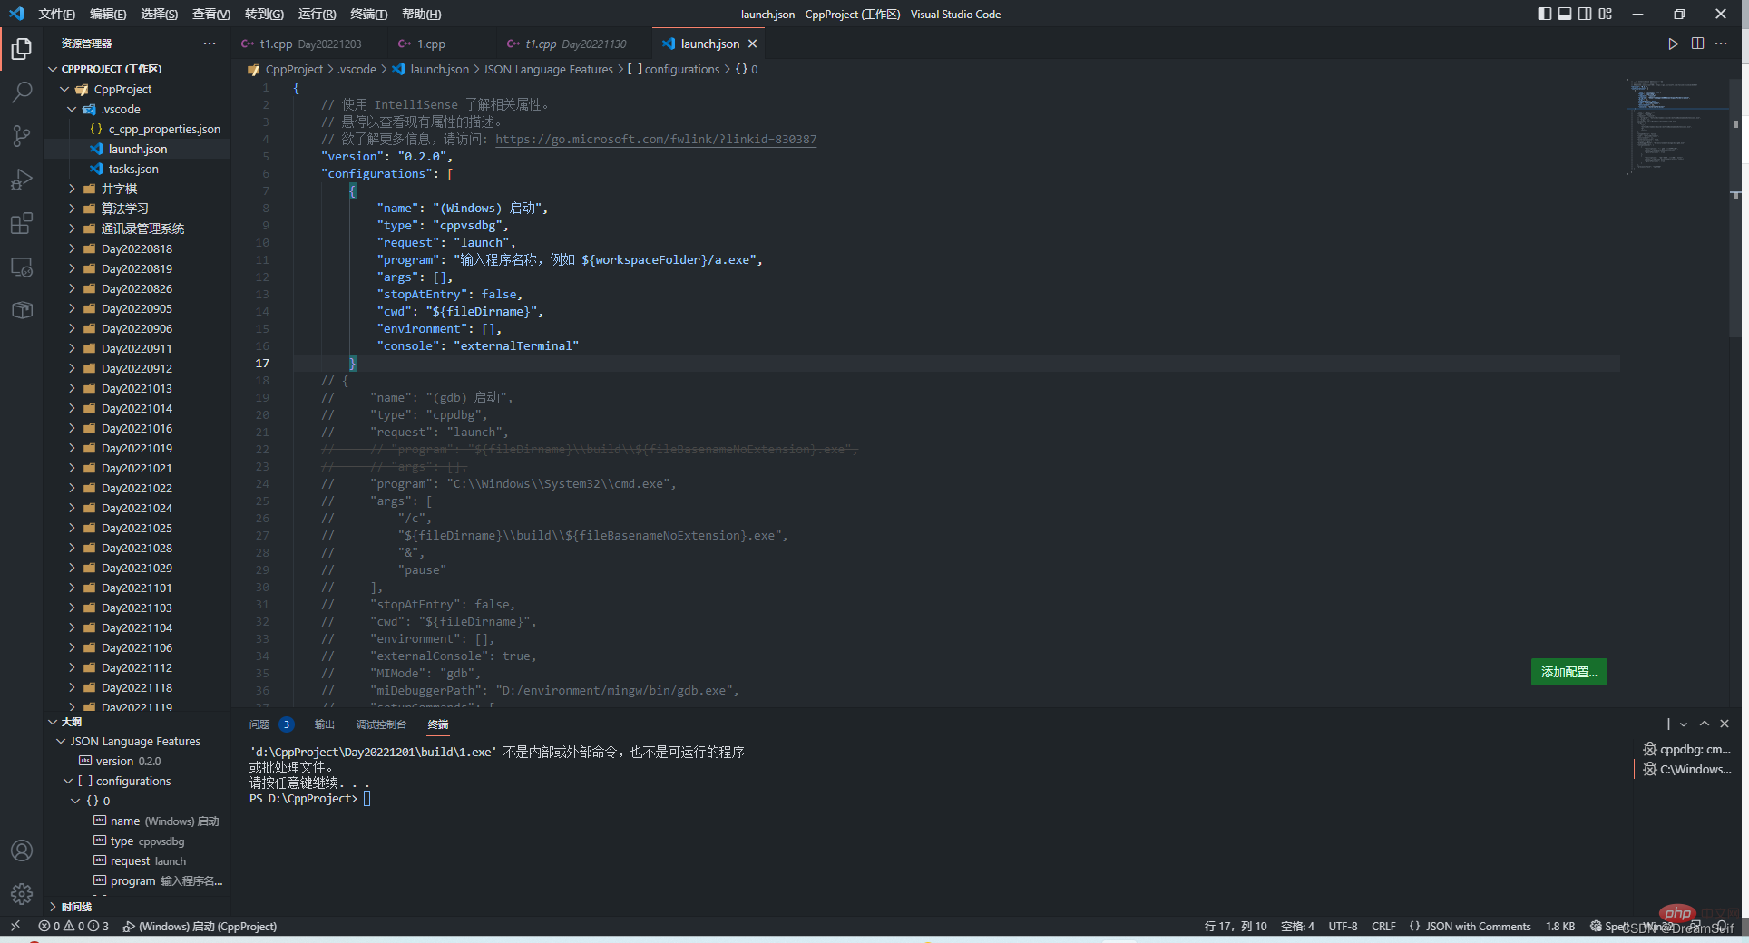Click the 添加配置... button
The image size is (1749, 943).
(x=1568, y=672)
